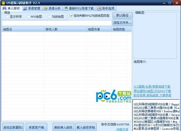Open the 问题反馈 link

(122, 129)
